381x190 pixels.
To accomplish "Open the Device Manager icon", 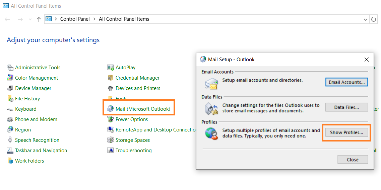I will [10, 88].
